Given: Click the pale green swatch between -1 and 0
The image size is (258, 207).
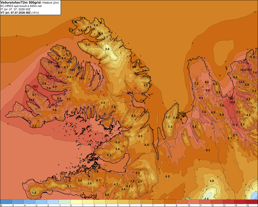Looking at the screenshot, I should 64,202.
